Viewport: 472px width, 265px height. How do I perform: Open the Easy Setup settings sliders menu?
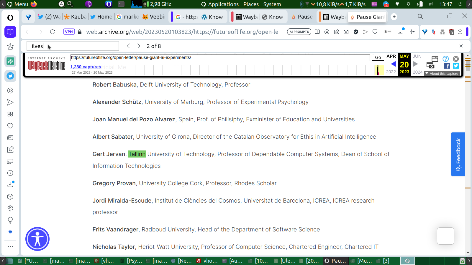412,32
